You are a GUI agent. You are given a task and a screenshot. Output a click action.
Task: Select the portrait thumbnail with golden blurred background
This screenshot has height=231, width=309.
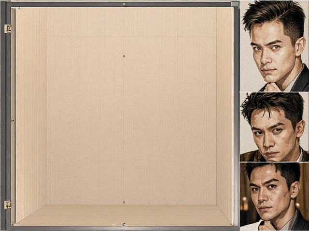[274, 196]
